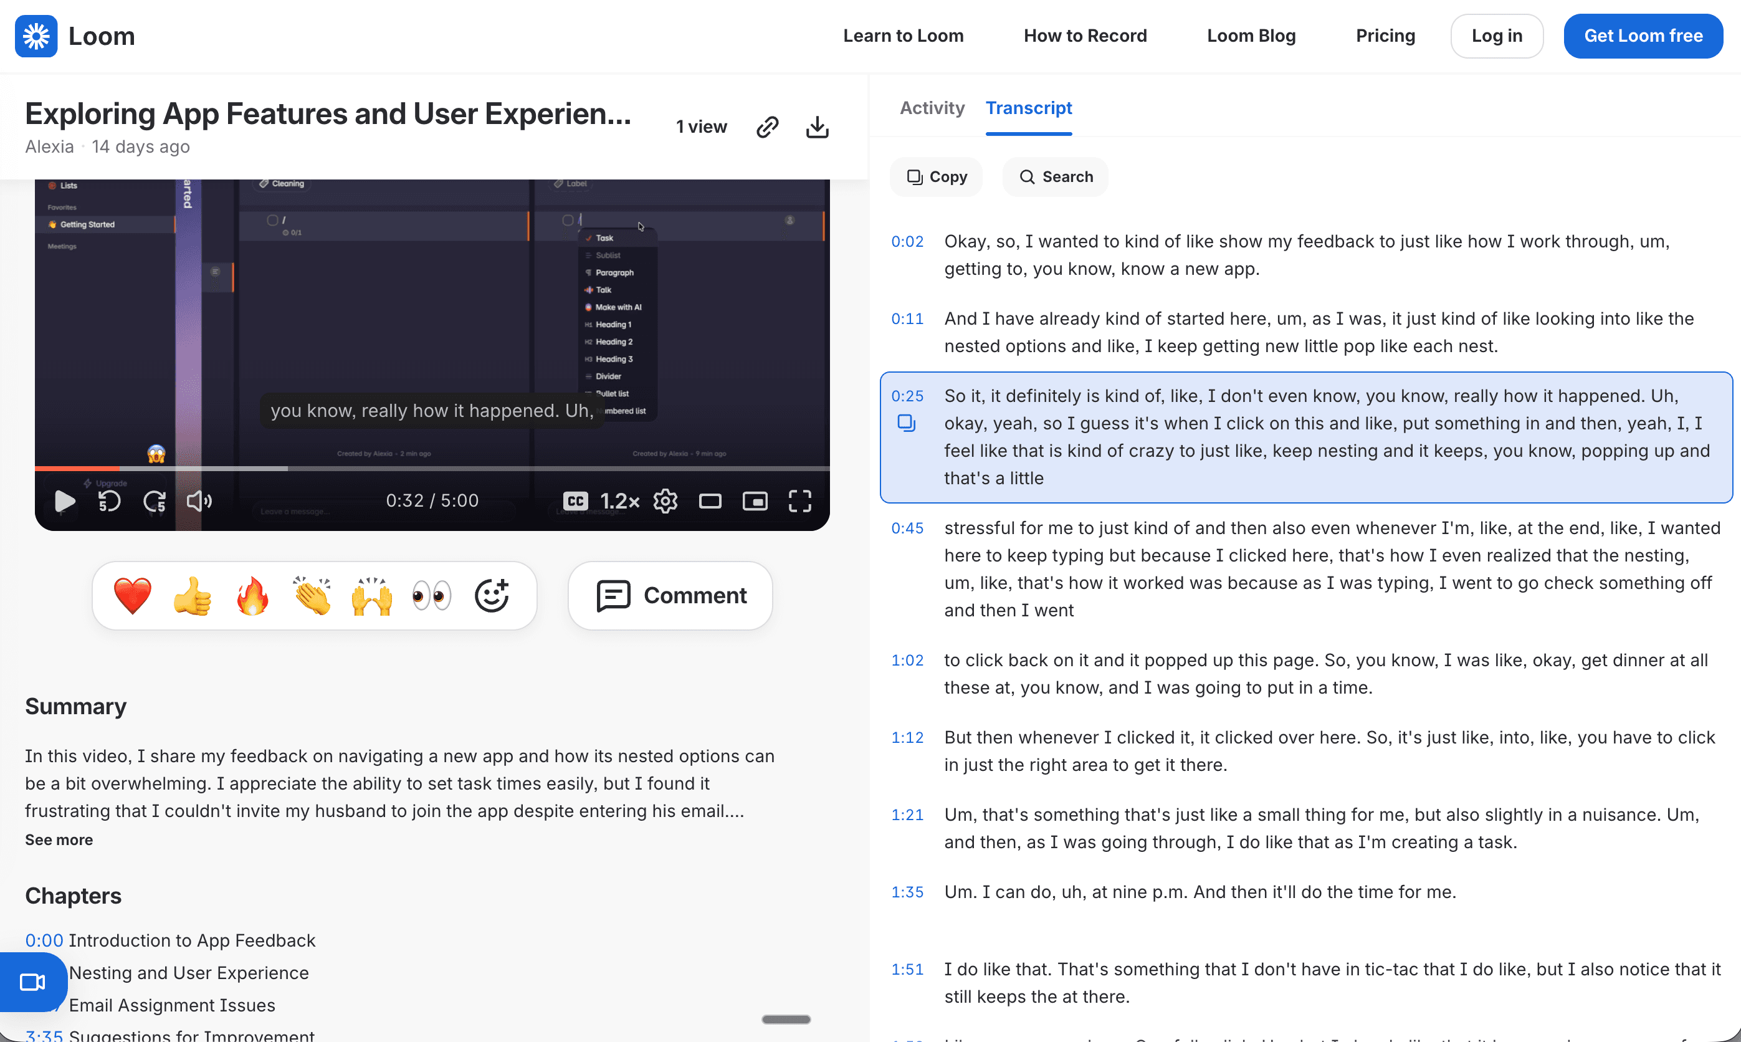Seek to transcript timestamp 1:21
Image resolution: width=1741 pixels, height=1042 pixels.
pyautogui.click(x=907, y=815)
